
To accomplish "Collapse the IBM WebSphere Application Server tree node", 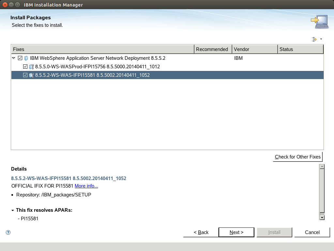I will coord(14,58).
